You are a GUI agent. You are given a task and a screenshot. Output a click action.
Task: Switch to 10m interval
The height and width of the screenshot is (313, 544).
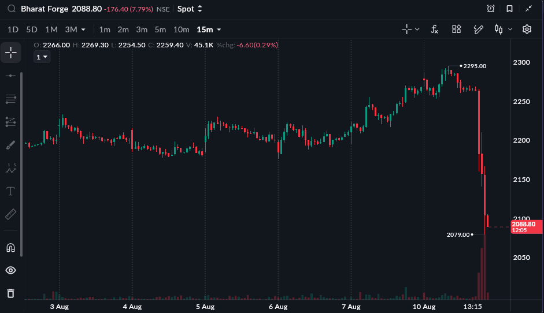pos(181,30)
